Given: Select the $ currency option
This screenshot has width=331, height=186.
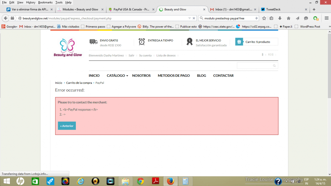Looking at the screenshot, I should [x=262, y=54].
